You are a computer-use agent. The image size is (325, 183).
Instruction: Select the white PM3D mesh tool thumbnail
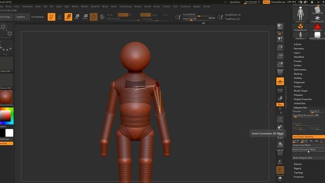317,36
